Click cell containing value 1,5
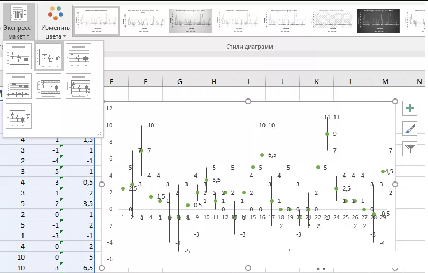The height and width of the screenshot is (273, 428). pyautogui.click(x=77, y=140)
